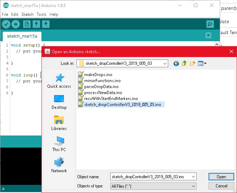Click the editor scrollbar up arrow
237x193 pixels.
(217, 44)
